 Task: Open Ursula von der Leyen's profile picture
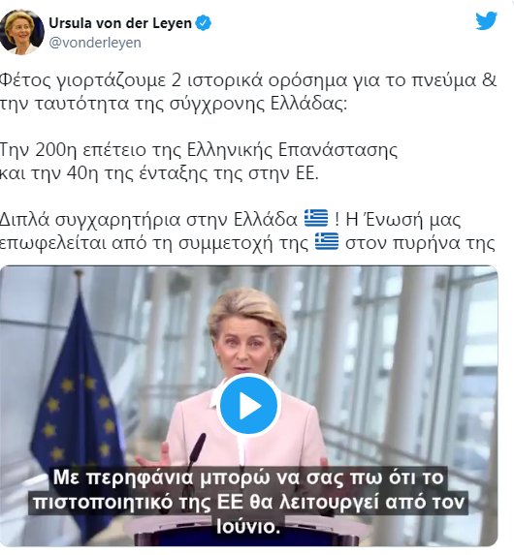[21, 32]
